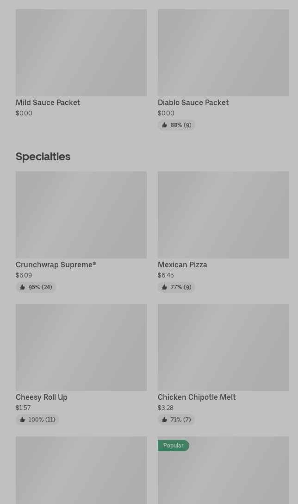This screenshot has width=298, height=504.
Task: Click thumbs-up icon under Chicken Chipotle Melt
Action: (x=164, y=420)
